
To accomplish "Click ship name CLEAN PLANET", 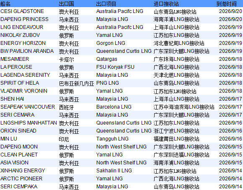I will tap(19, 155).
